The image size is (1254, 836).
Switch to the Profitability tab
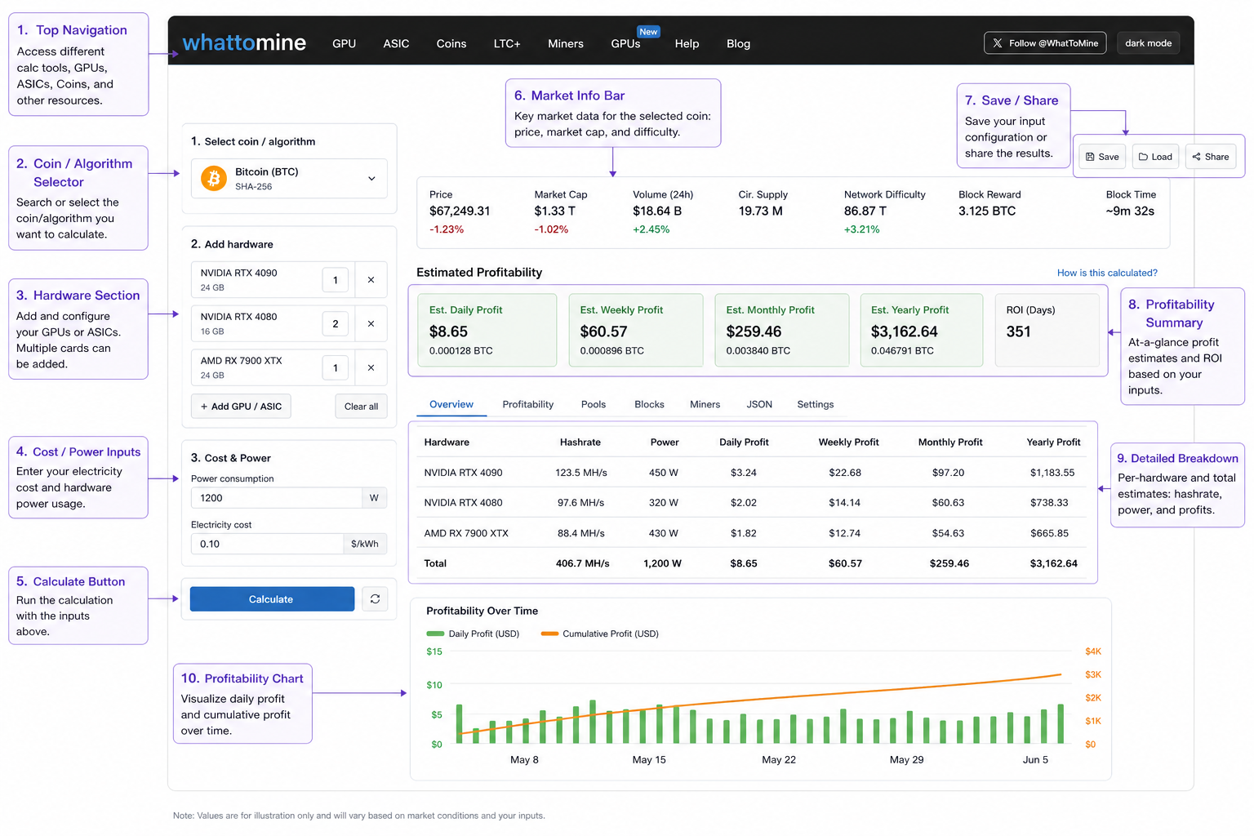click(x=527, y=404)
